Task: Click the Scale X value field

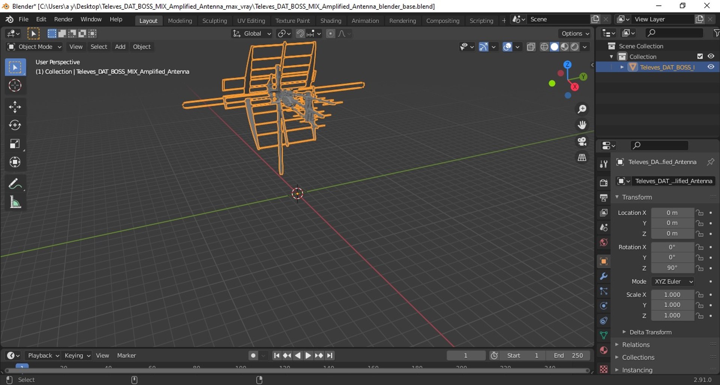Action: click(x=672, y=295)
